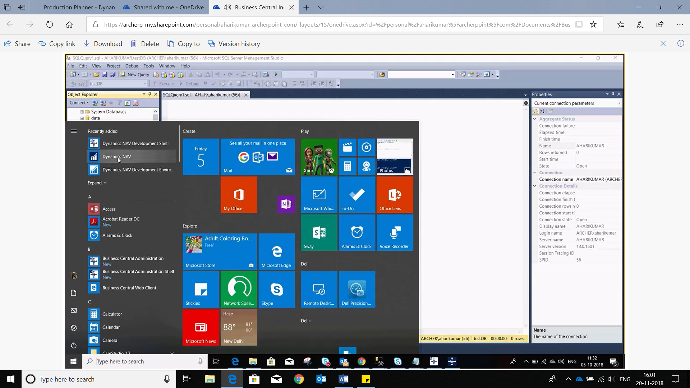Collapse the Connection Details section
The width and height of the screenshot is (690, 388).
point(535,186)
